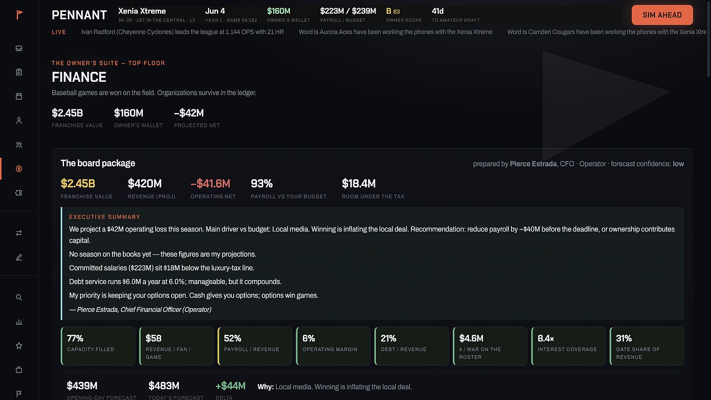Open the pencil edit icon

click(x=19, y=257)
